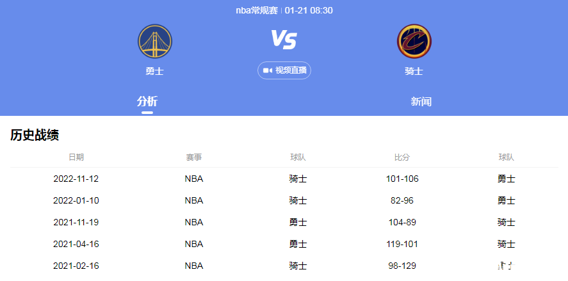Screen dimensions: 568x281
Task: Click the VS matchup graphic
Action: click(x=284, y=40)
